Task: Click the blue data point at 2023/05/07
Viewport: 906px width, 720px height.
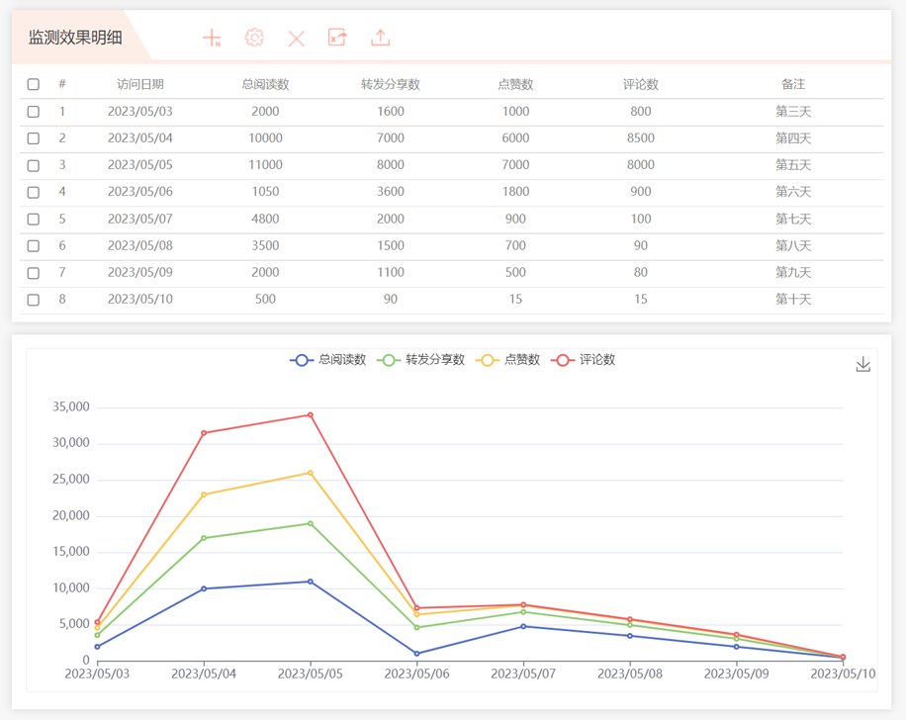Action: 523,626
